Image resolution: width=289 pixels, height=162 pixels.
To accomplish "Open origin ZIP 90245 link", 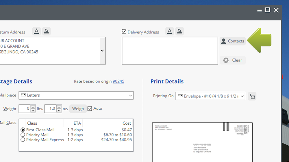I will (x=118, y=81).
